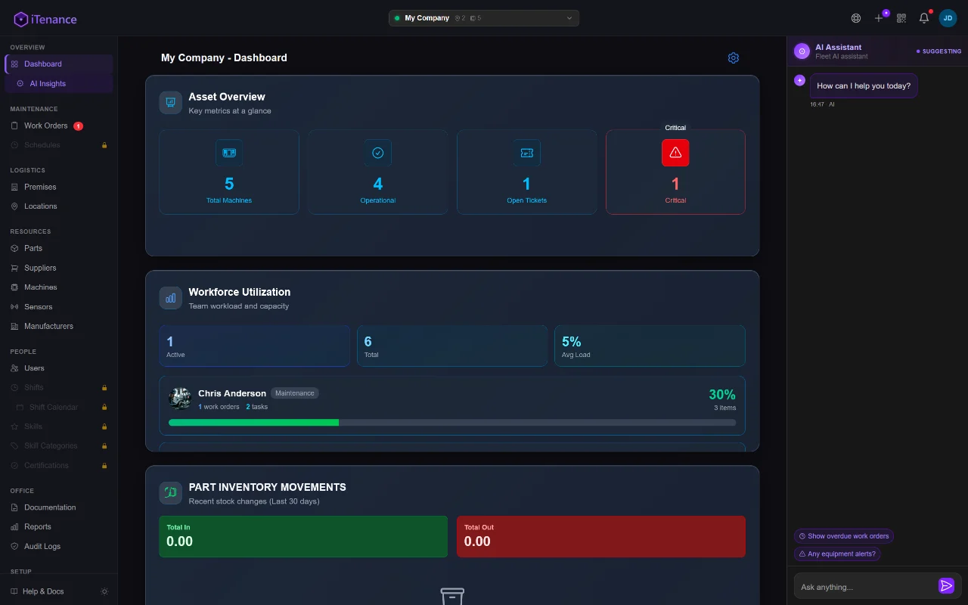Viewport: 968px width, 605px height.
Task: Click the Asset Overview header icon
Action: point(170,103)
